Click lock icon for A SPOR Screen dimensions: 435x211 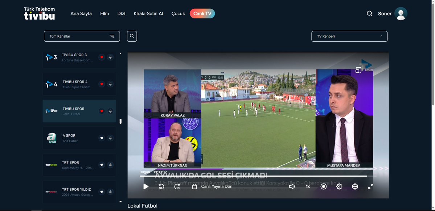(110, 138)
